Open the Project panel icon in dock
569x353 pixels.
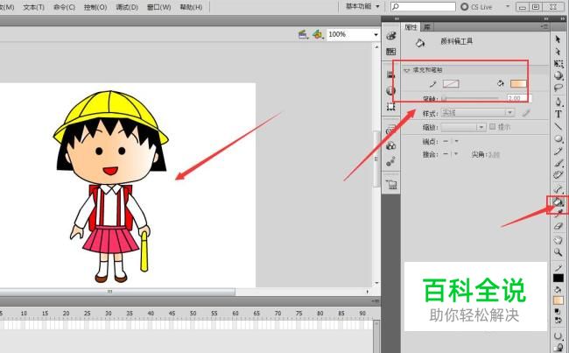[x=391, y=185]
